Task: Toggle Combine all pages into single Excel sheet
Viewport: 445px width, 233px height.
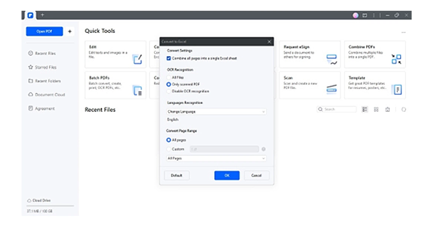Action: pyautogui.click(x=169, y=58)
